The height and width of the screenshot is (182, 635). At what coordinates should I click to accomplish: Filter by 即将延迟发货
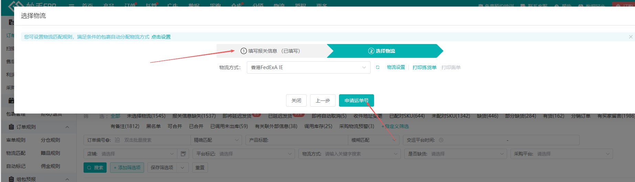237,116
